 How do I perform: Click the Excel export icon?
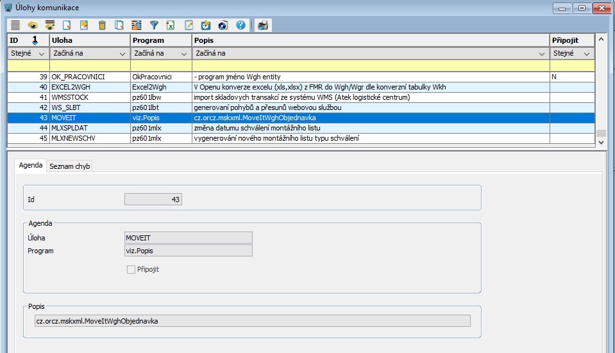(x=171, y=26)
